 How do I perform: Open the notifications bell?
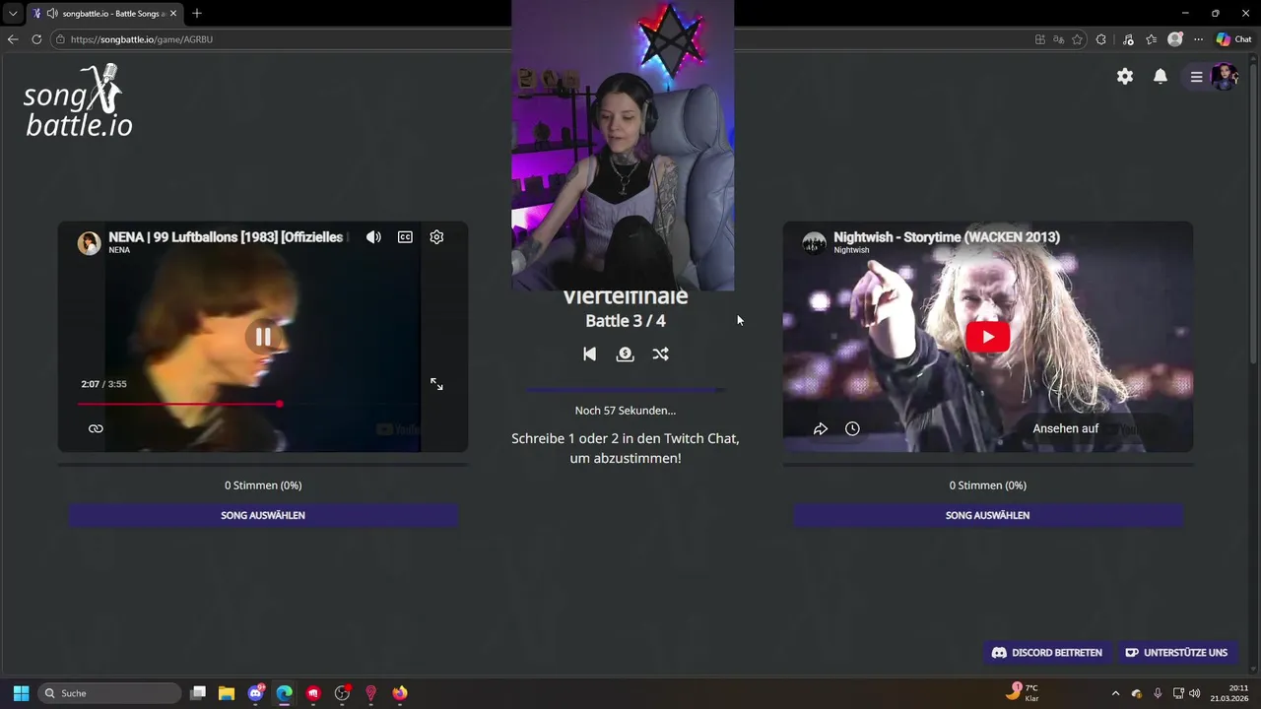(1161, 77)
